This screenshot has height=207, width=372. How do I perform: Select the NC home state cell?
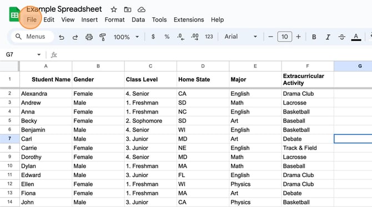(203, 112)
